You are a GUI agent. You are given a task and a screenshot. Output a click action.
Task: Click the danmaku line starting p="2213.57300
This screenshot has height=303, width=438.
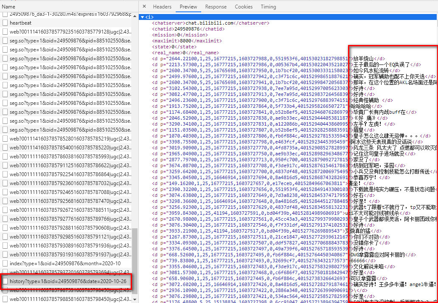click(x=286, y=65)
